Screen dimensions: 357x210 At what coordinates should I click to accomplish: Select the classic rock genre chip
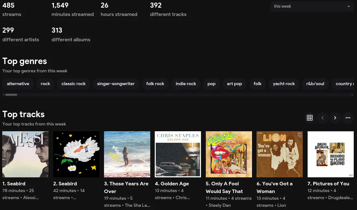coord(74,84)
